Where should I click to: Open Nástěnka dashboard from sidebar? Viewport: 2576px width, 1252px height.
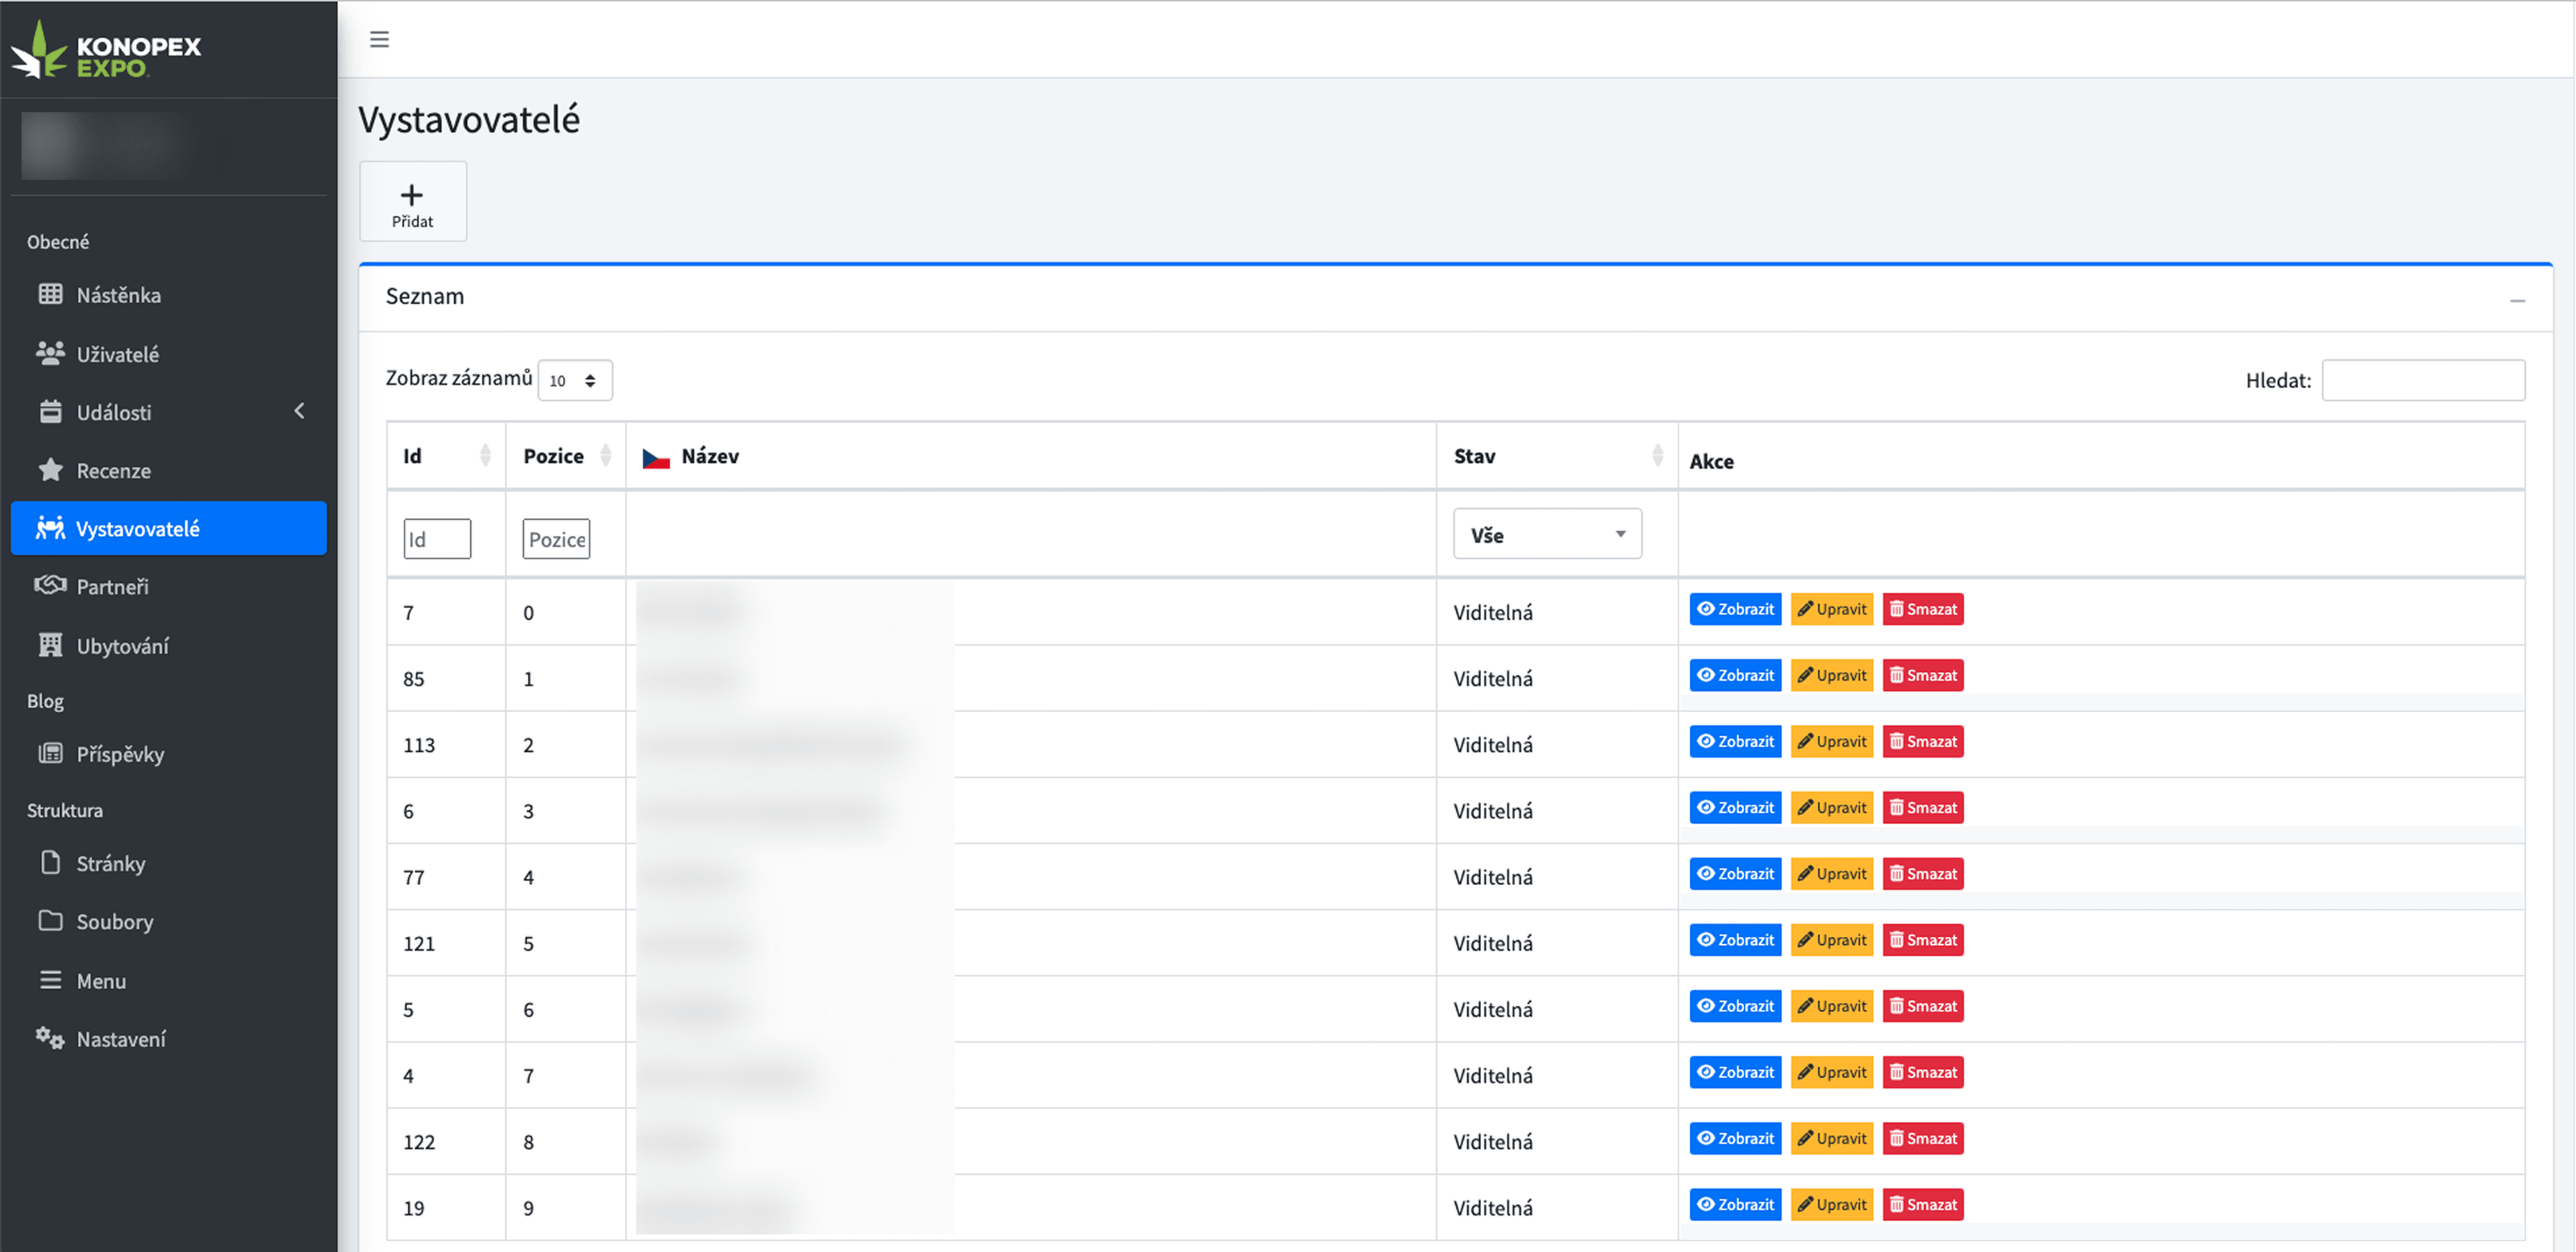click(x=118, y=295)
